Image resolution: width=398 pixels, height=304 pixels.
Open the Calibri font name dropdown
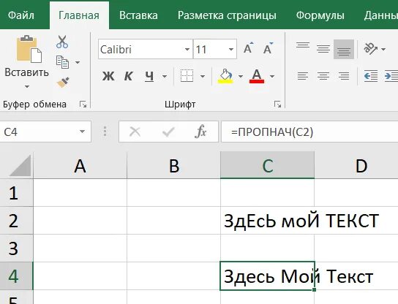point(187,50)
